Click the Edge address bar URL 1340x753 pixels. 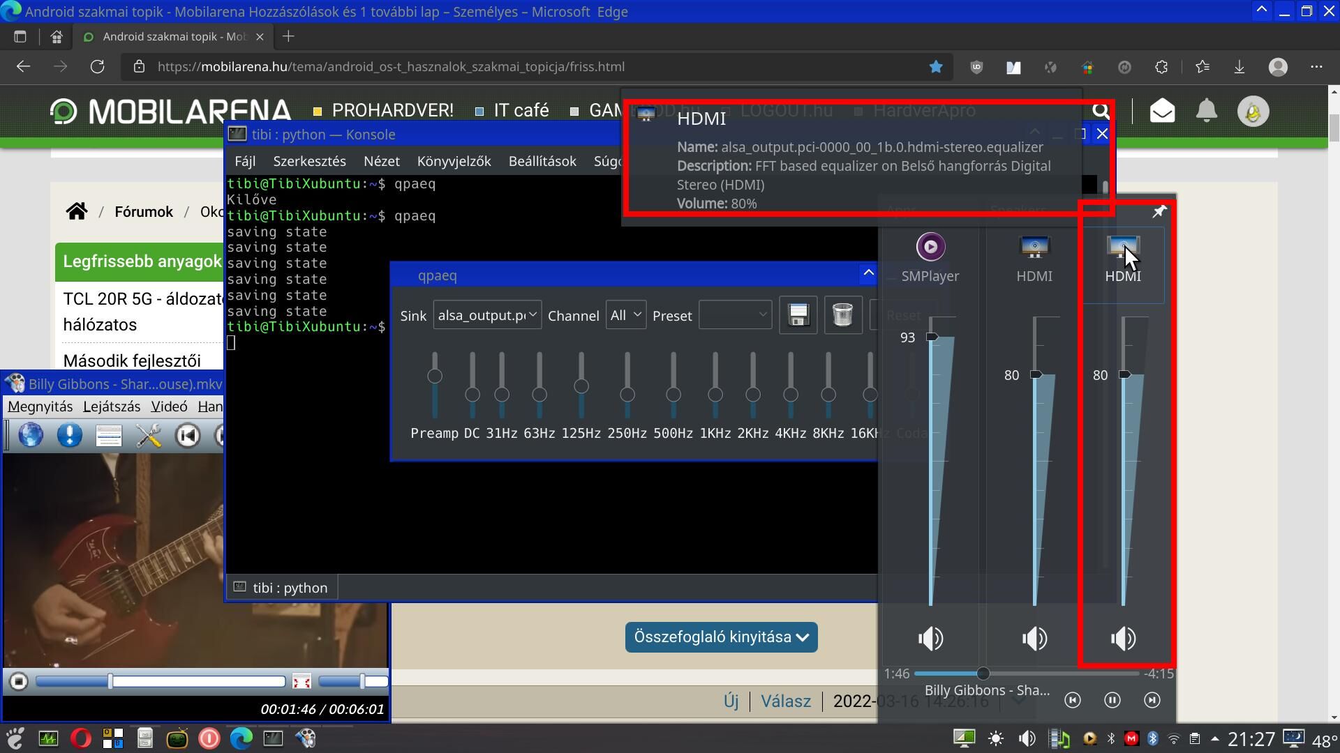click(x=391, y=67)
